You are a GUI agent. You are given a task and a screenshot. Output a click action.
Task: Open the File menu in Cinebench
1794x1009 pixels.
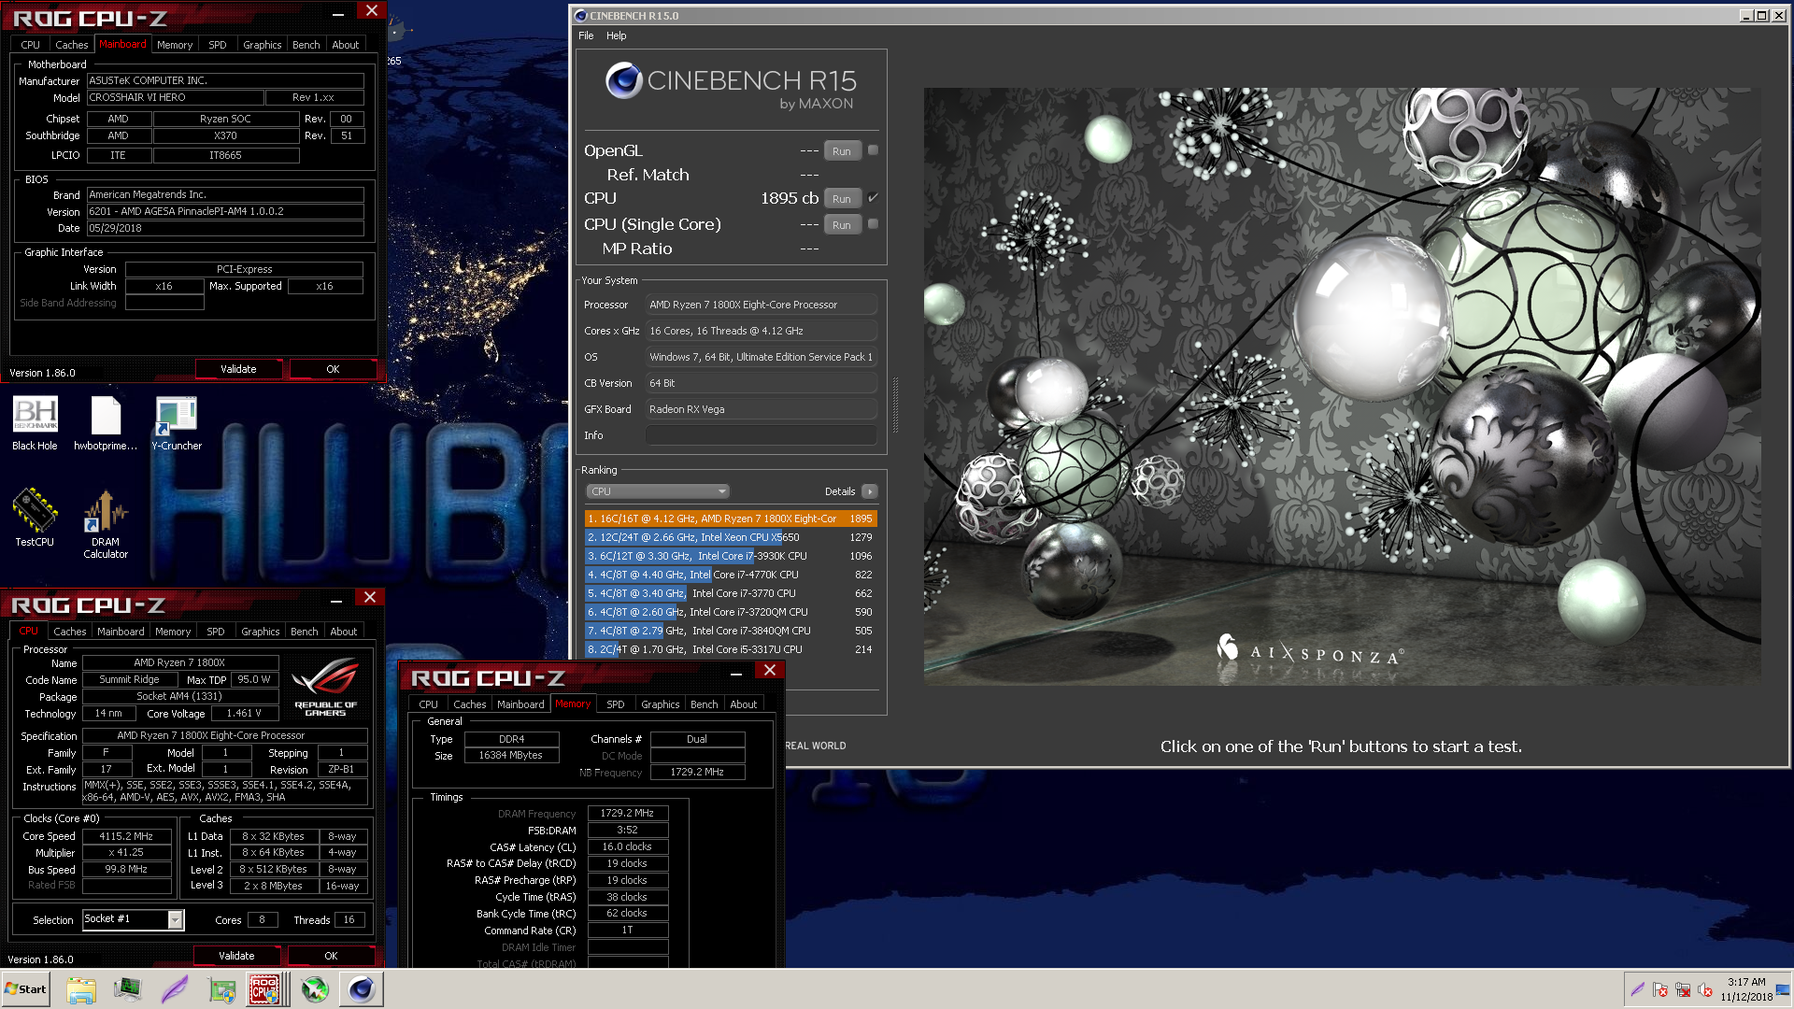coord(586,36)
